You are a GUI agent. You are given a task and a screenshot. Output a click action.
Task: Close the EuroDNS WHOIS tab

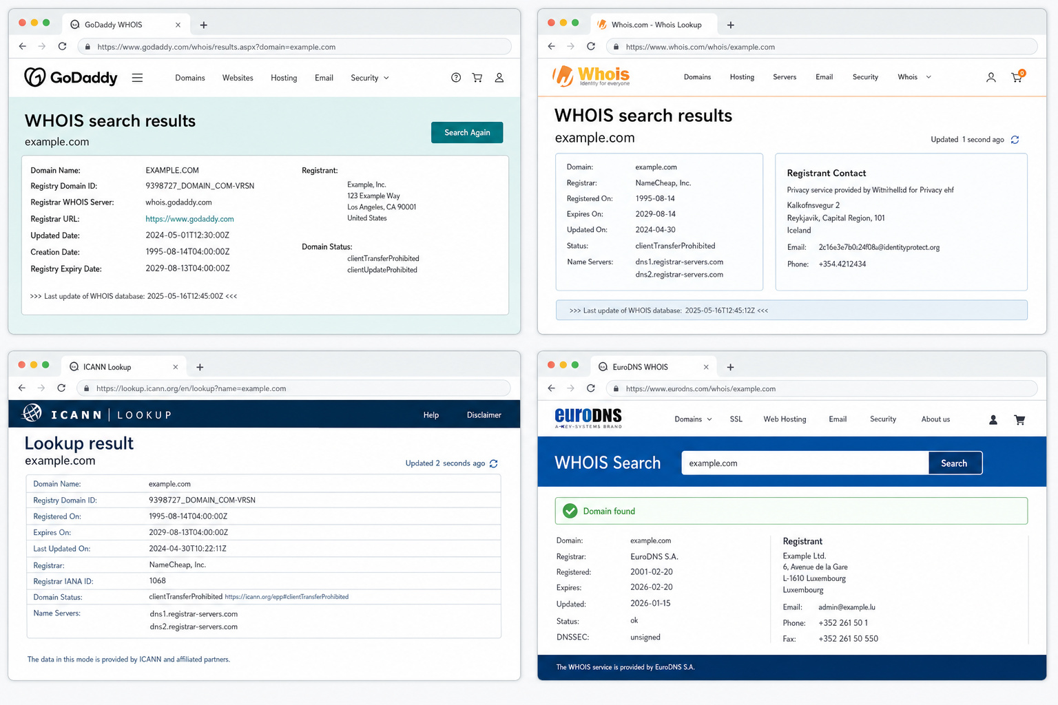coord(706,367)
